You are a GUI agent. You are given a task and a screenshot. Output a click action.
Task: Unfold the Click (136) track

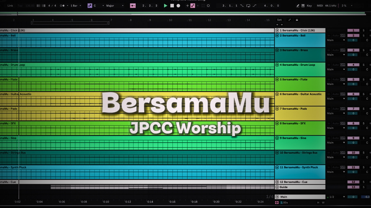point(277,30)
